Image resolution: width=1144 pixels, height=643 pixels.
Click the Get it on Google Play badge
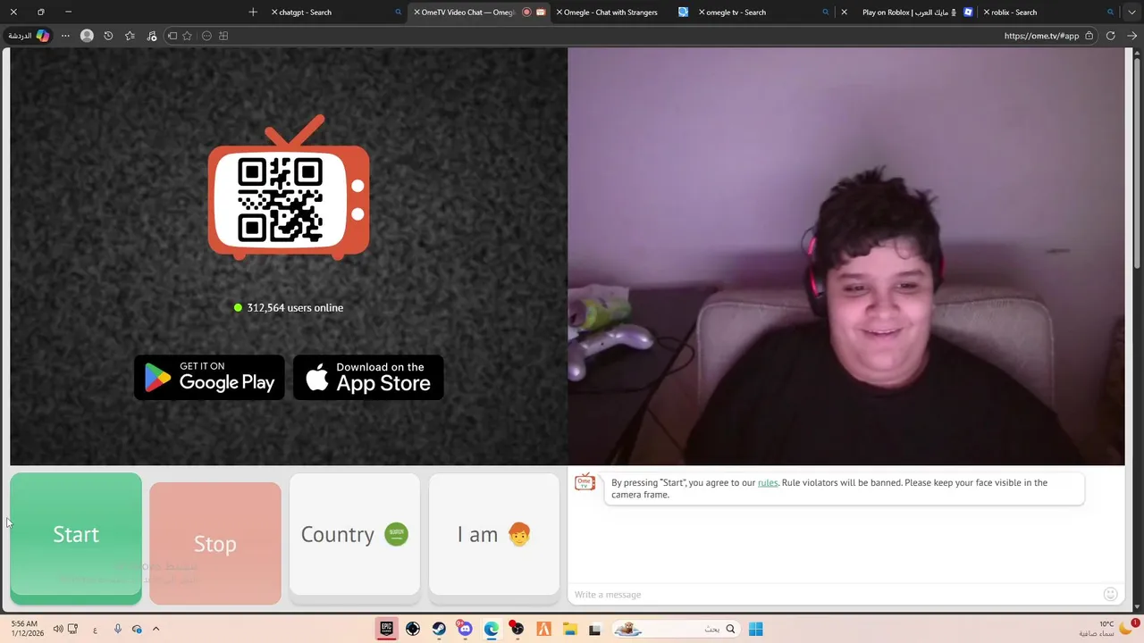pos(209,377)
